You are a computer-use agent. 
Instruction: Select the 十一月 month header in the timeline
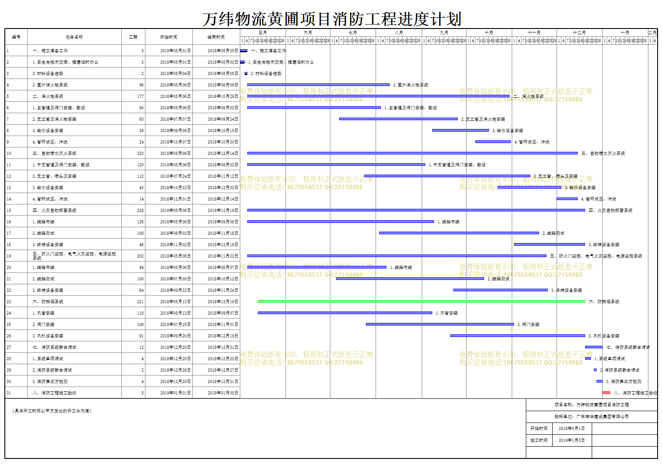click(534, 33)
